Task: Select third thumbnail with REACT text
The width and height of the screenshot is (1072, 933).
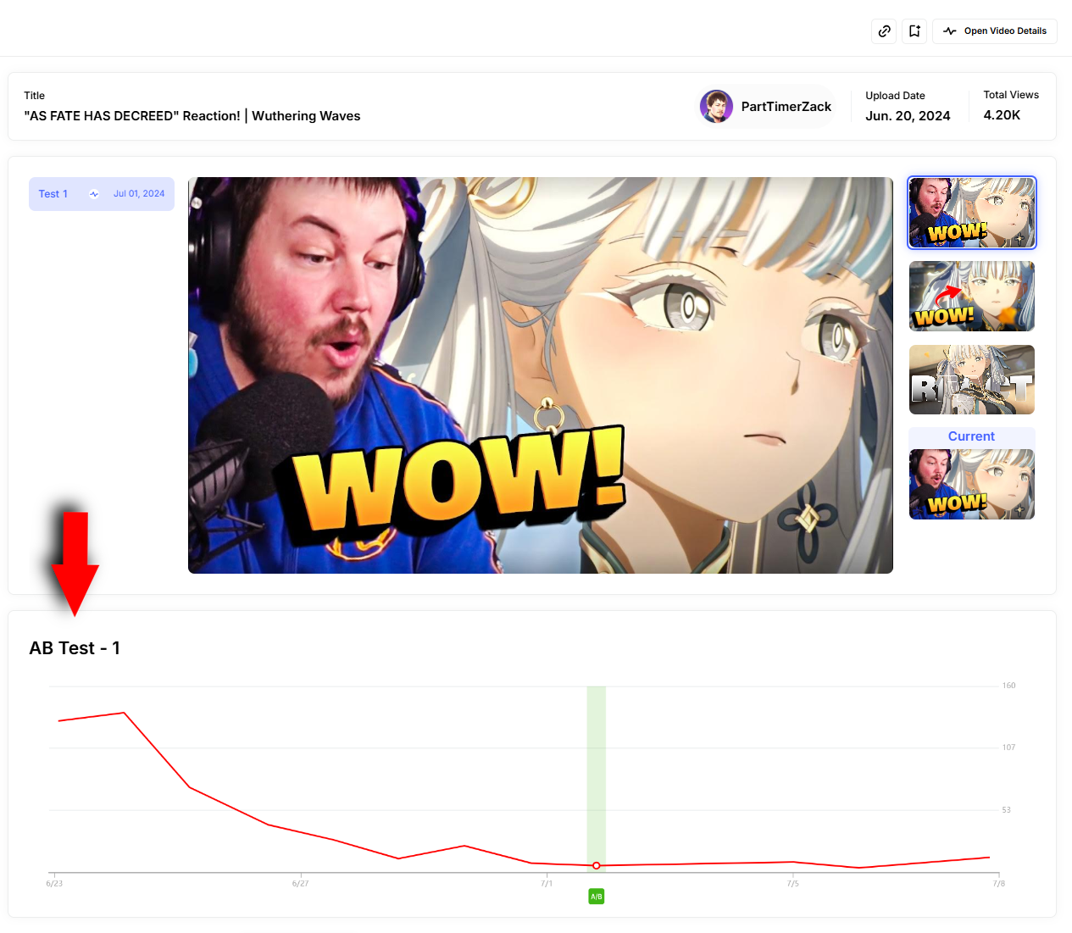Action: (x=972, y=380)
